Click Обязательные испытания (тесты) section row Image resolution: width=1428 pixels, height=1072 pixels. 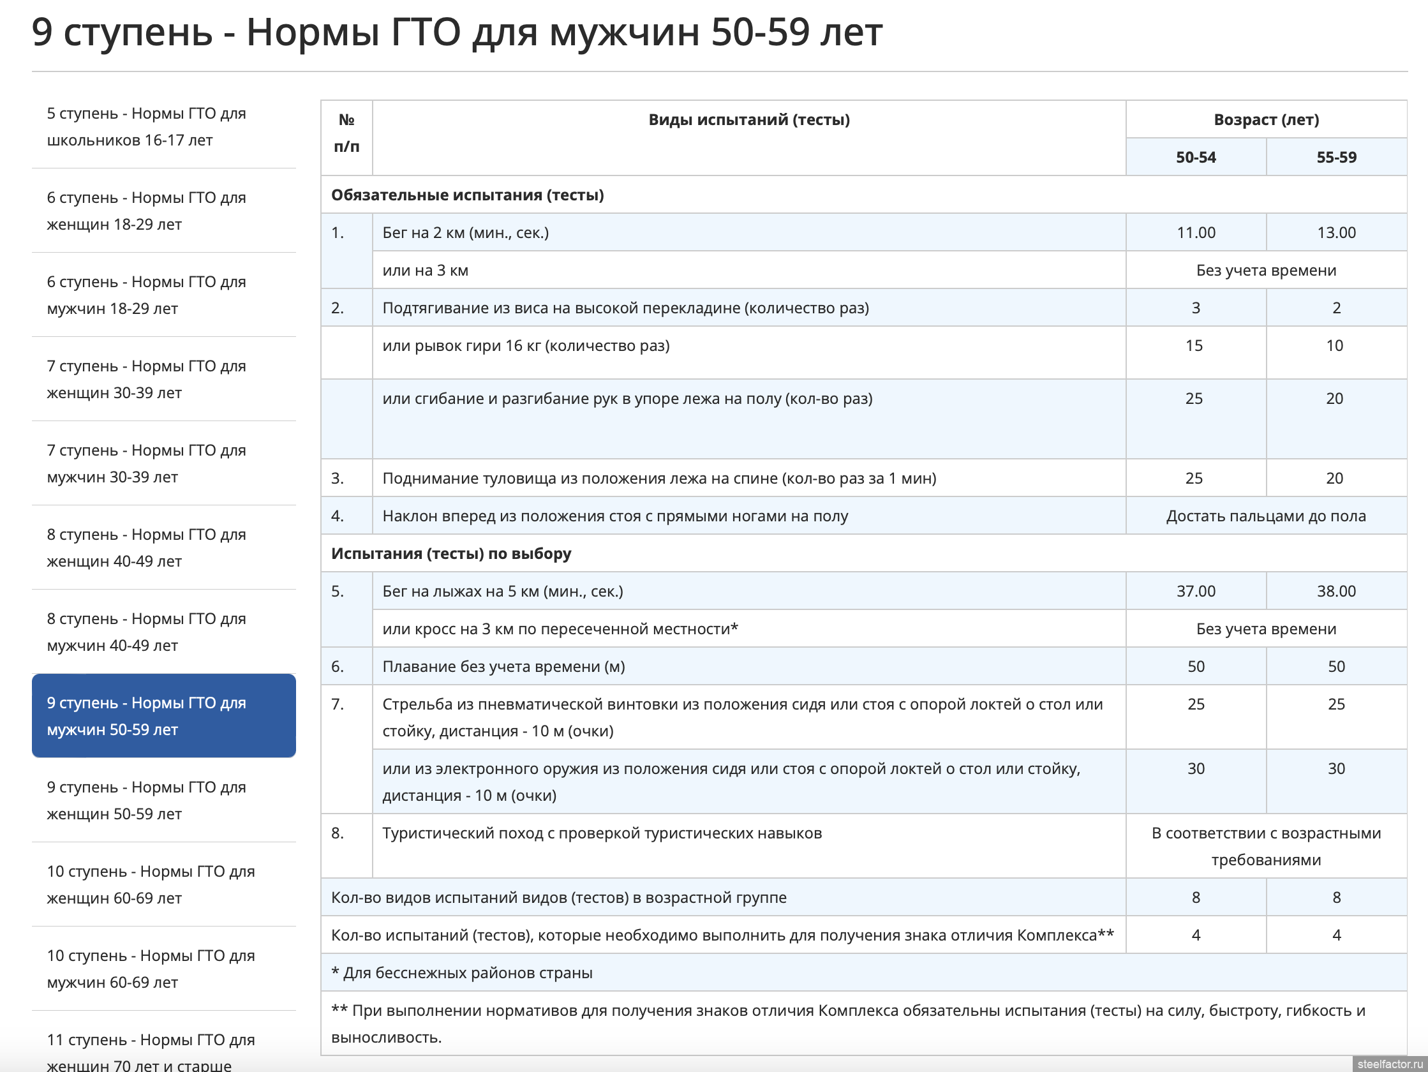pyautogui.click(x=864, y=195)
